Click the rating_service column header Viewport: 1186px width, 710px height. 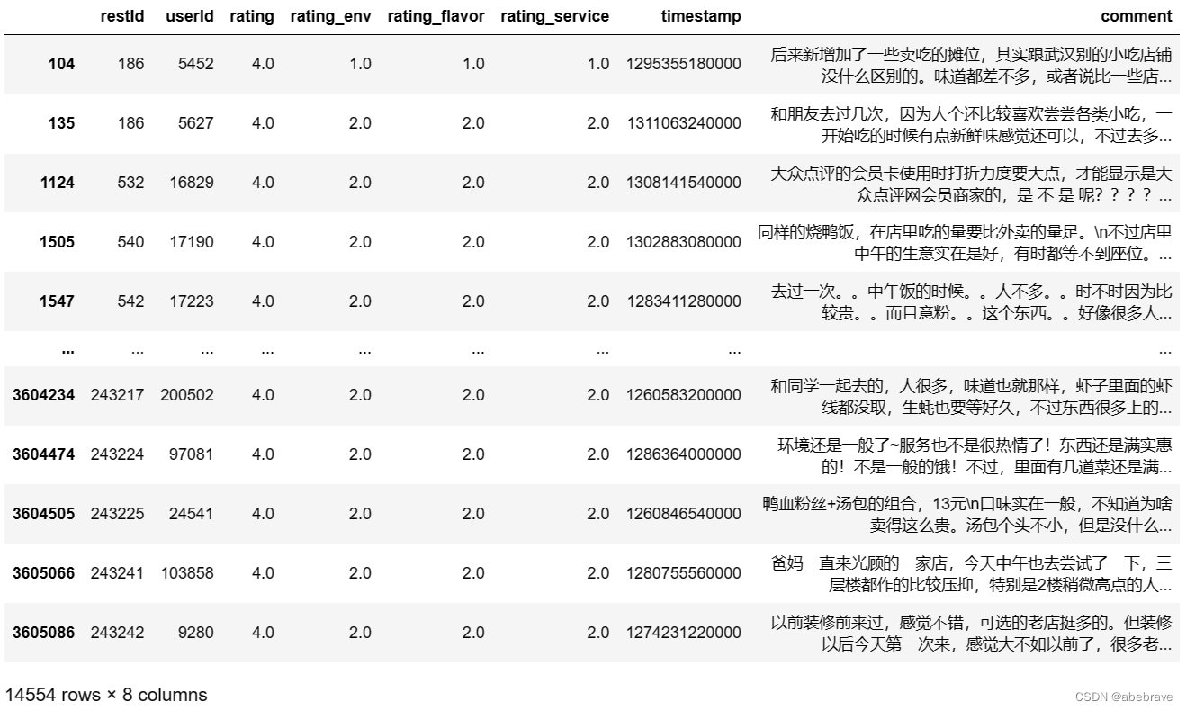coord(554,16)
